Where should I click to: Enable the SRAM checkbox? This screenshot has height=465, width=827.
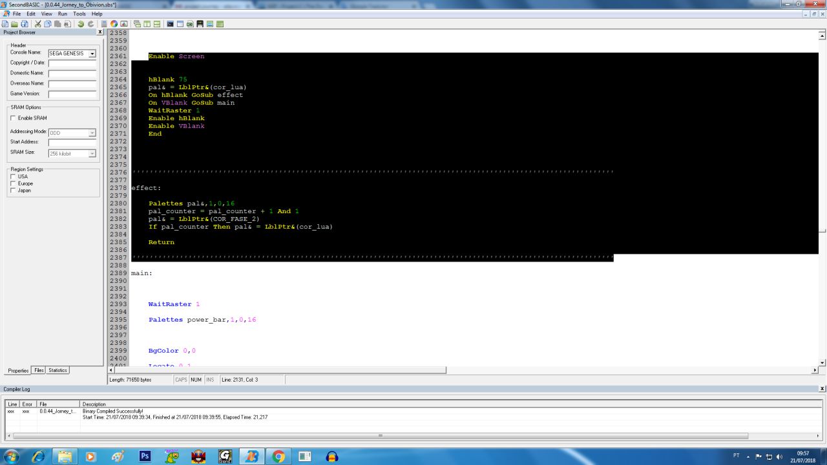pyautogui.click(x=13, y=118)
